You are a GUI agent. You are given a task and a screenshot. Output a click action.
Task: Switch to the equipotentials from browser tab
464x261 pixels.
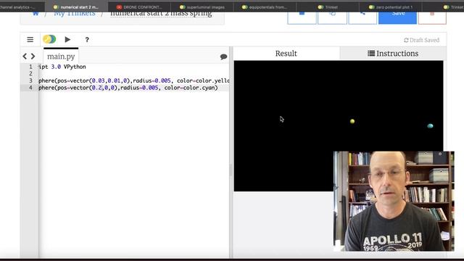coord(265,7)
